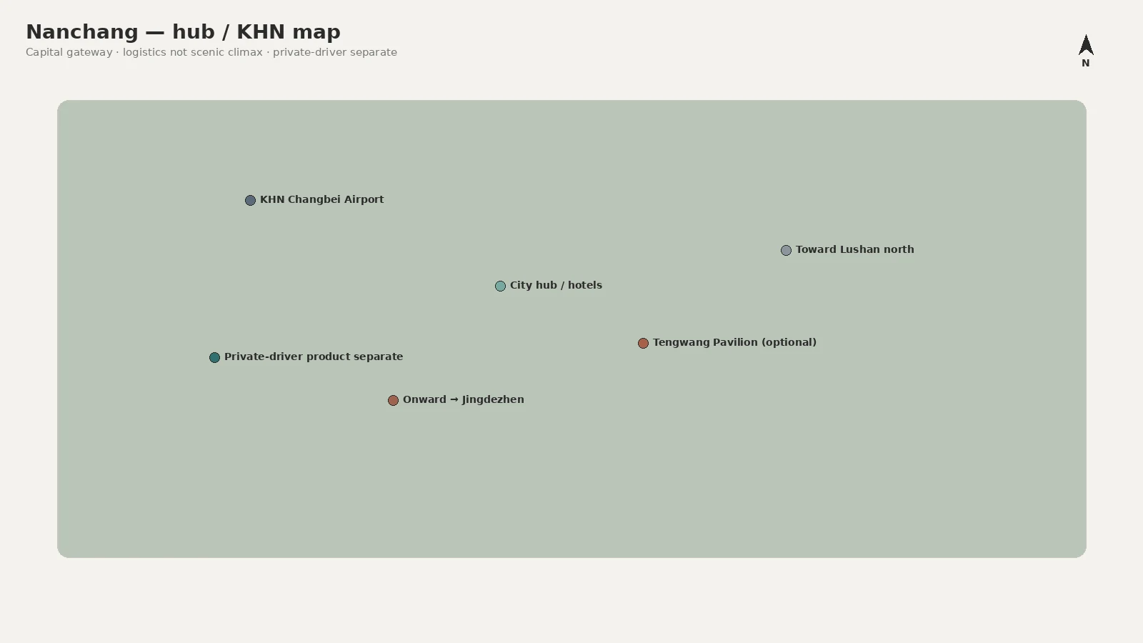1143x643 pixels.
Task: Select the Tengwang Pavilion marker dot
Action: tap(643, 343)
